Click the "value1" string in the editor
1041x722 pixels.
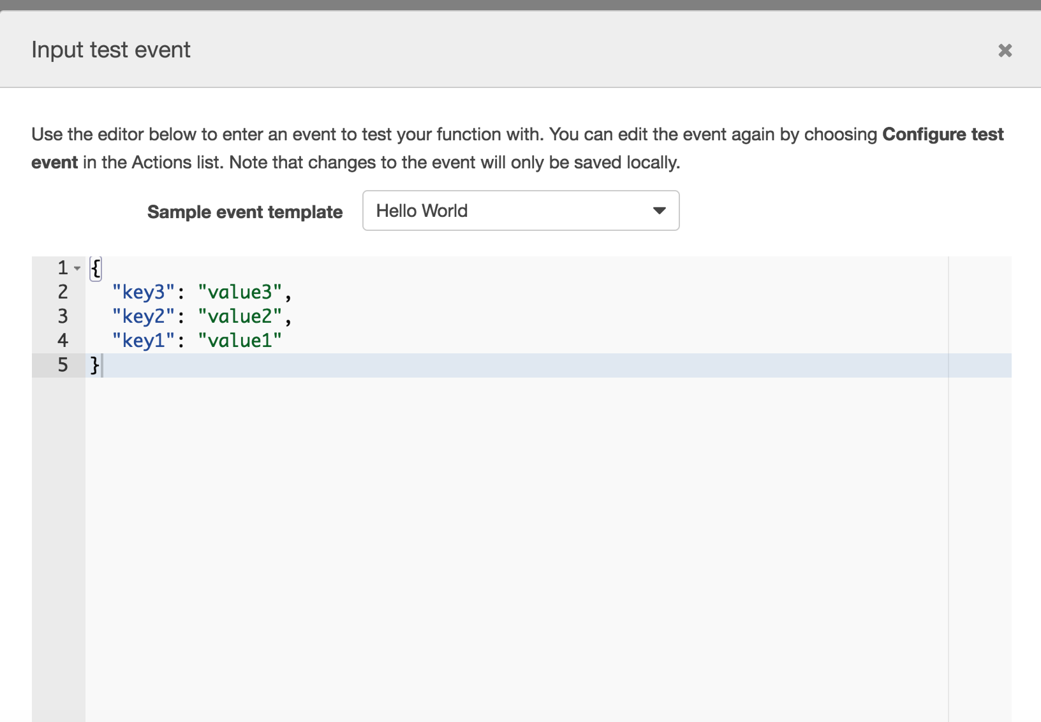[240, 341]
